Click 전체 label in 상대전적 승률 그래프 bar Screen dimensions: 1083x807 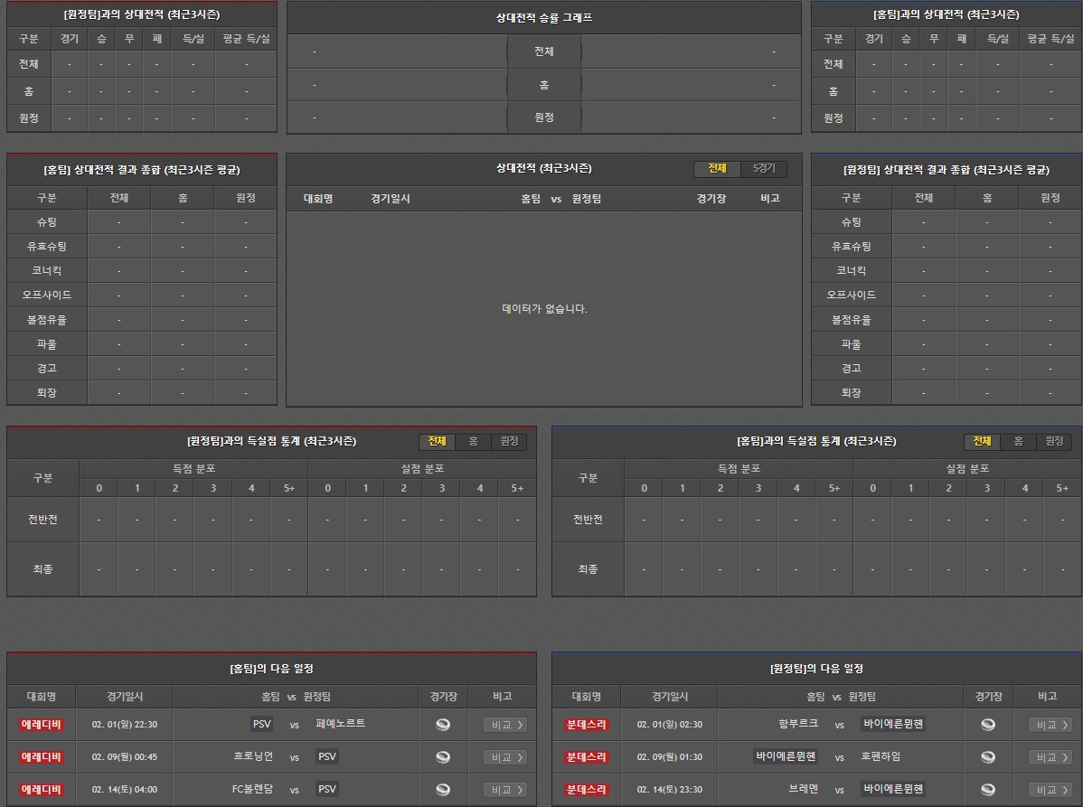click(543, 52)
